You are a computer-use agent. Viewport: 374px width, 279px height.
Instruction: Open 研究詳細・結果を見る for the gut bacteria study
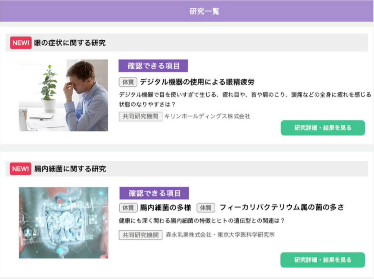click(x=323, y=260)
